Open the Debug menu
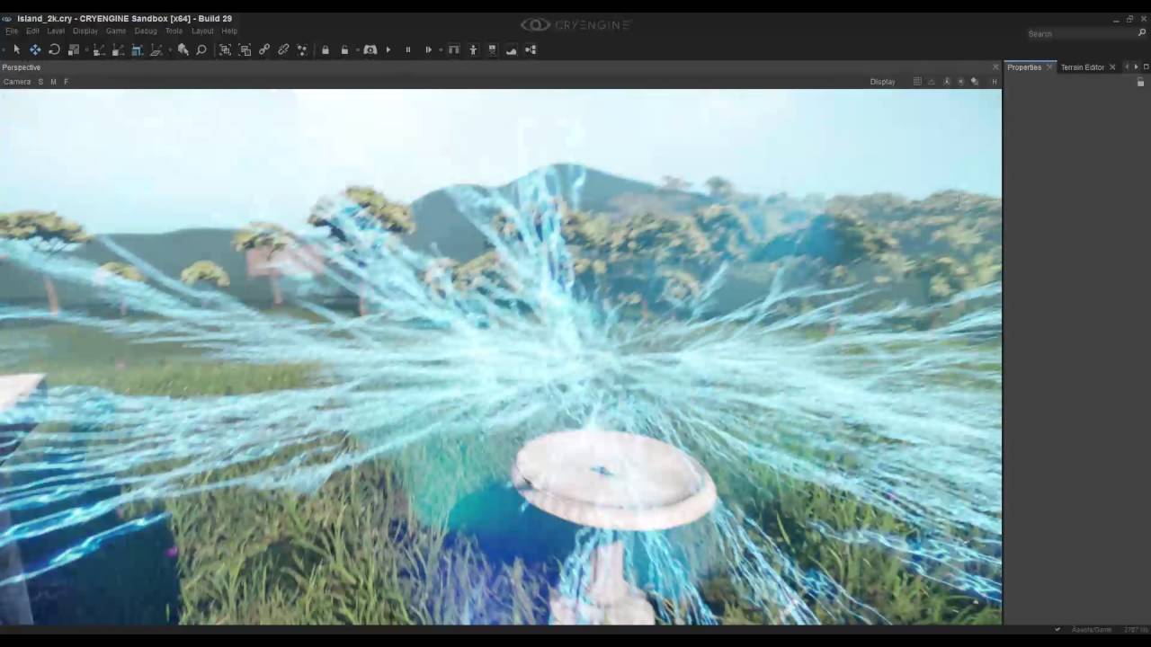 point(146,31)
